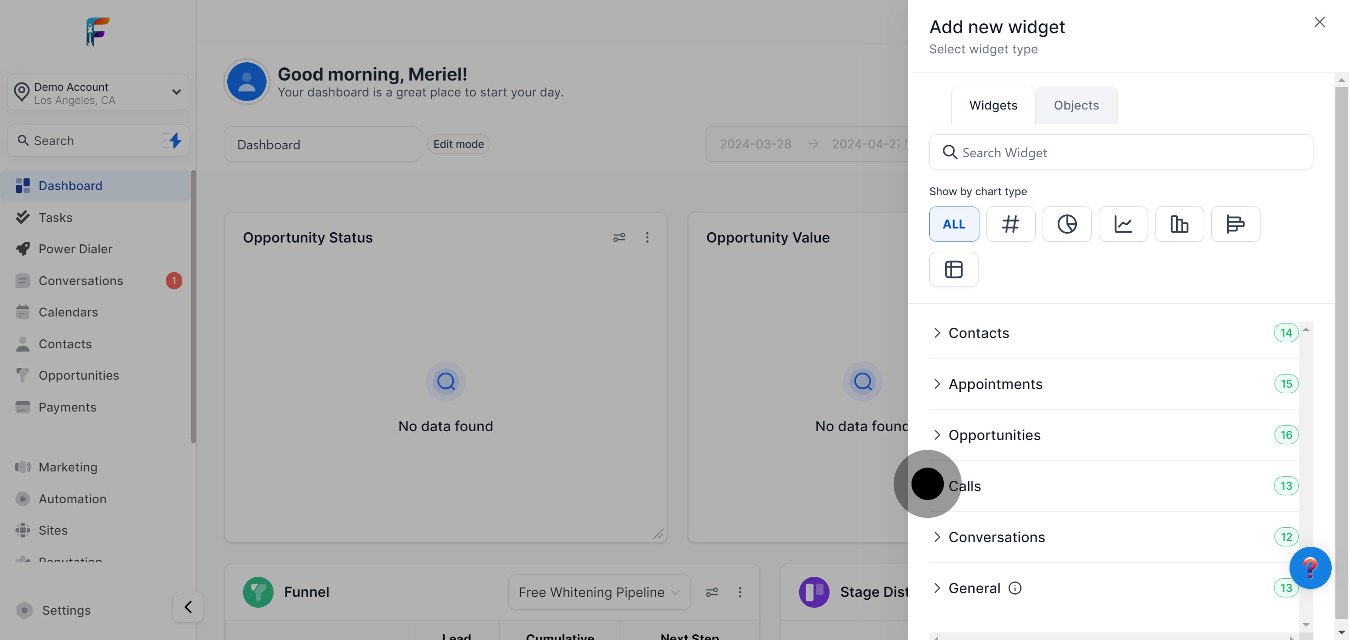Open Opportunities in the sidebar

pyautogui.click(x=79, y=375)
